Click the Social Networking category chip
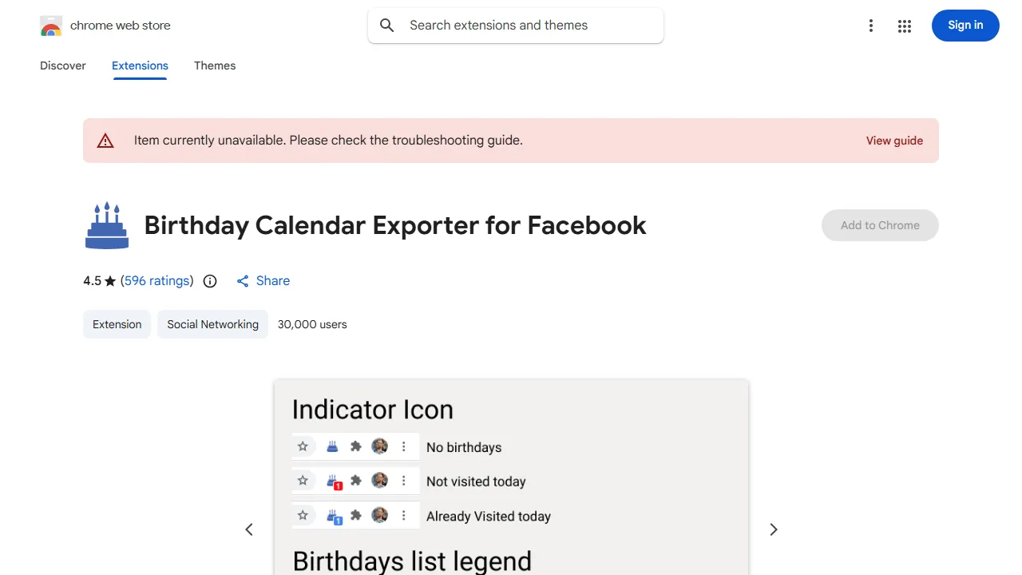Image resolution: width=1022 pixels, height=575 pixels. tap(212, 324)
